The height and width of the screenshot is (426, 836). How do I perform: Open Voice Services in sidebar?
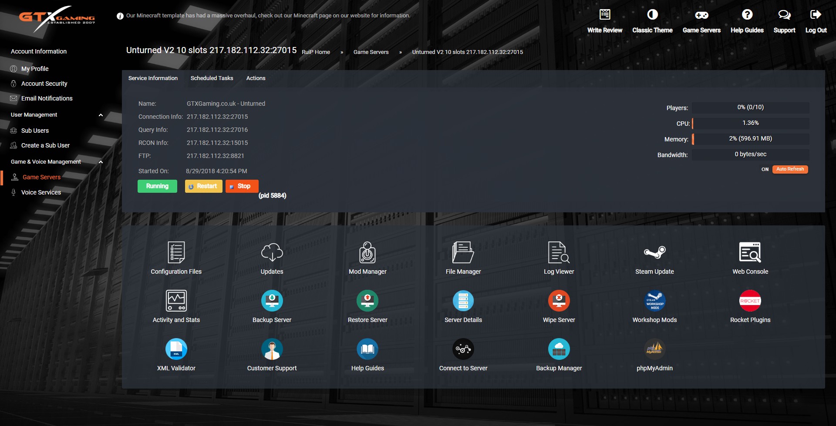tap(41, 192)
